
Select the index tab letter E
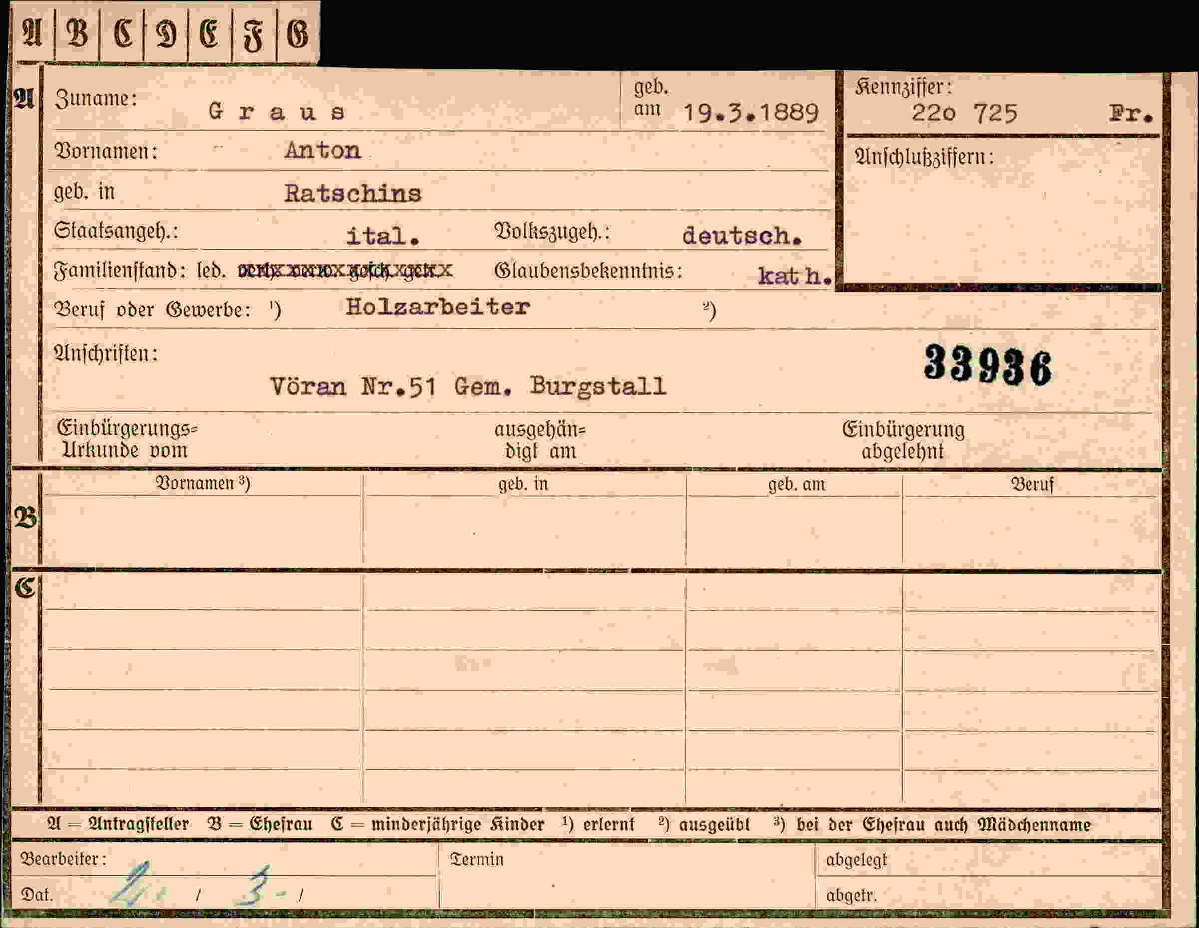210,33
